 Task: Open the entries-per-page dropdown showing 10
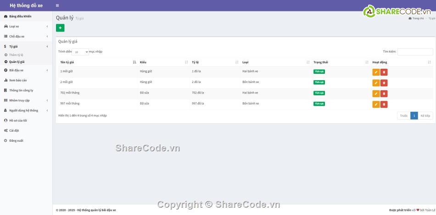pyautogui.click(x=80, y=52)
